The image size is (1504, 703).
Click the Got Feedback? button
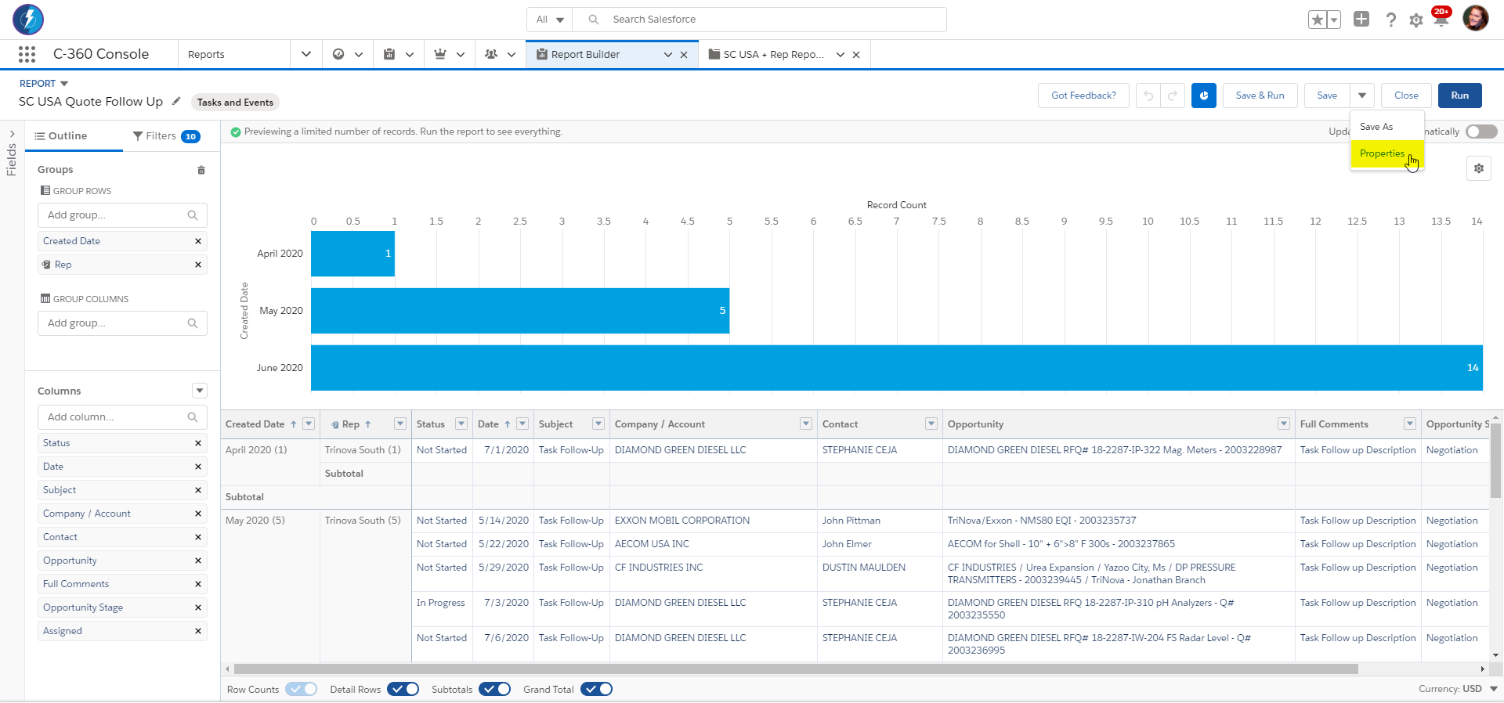coord(1083,96)
